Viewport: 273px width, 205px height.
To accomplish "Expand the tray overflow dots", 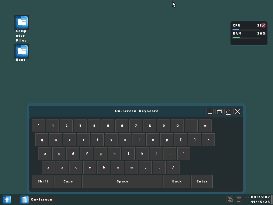I will [x=247, y=198].
